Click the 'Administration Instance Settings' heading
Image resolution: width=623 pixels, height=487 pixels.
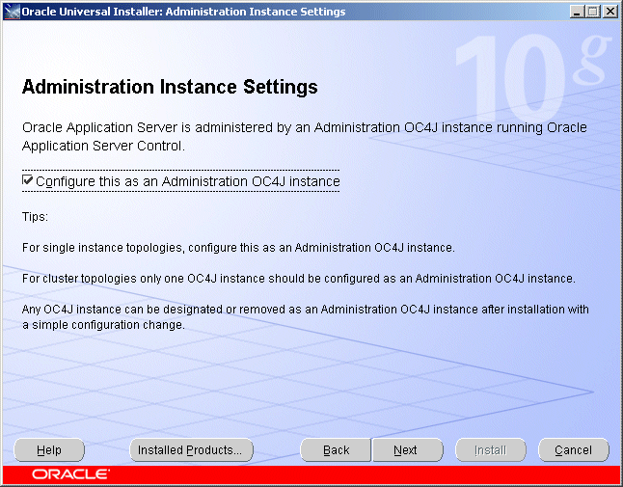point(170,87)
